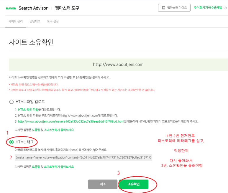Open the 도구 설정 tab
This screenshot has width=228, height=193.
pyautogui.click(x=53, y=21)
